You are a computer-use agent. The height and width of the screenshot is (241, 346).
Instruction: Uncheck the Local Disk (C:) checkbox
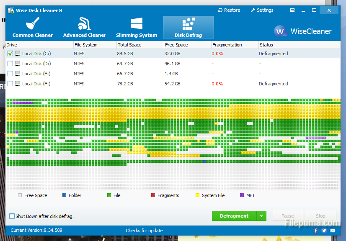[x=10, y=54]
